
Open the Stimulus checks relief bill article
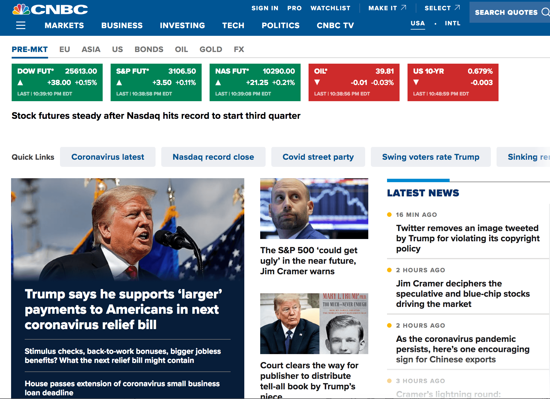123,356
